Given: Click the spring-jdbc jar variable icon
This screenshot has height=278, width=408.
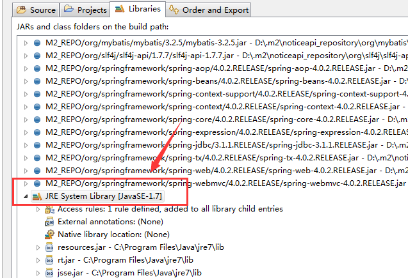Looking at the screenshot, I should (x=37, y=145).
